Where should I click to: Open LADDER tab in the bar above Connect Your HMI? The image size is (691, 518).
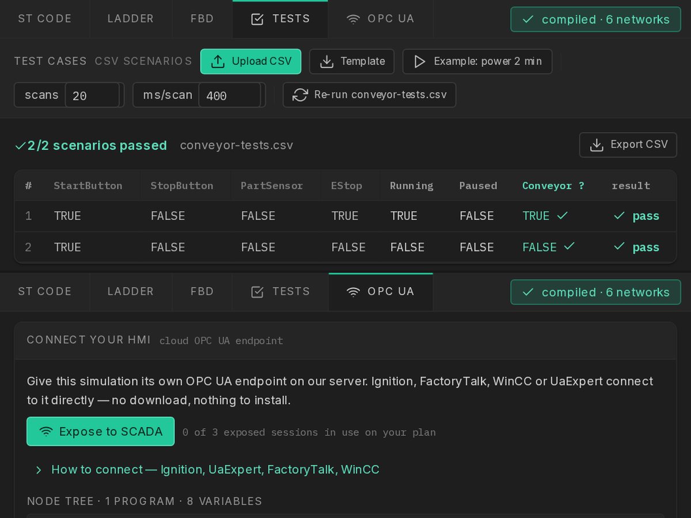coord(131,291)
